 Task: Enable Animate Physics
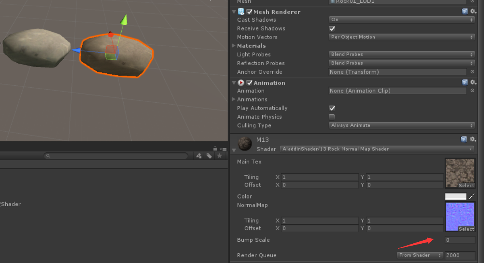331,117
